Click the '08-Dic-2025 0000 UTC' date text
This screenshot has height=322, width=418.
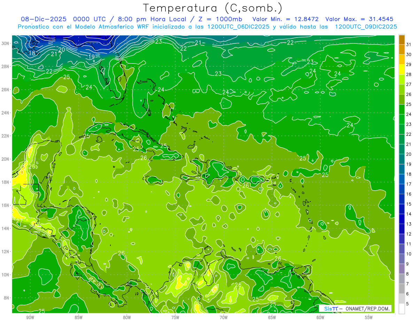pyautogui.click(x=64, y=19)
